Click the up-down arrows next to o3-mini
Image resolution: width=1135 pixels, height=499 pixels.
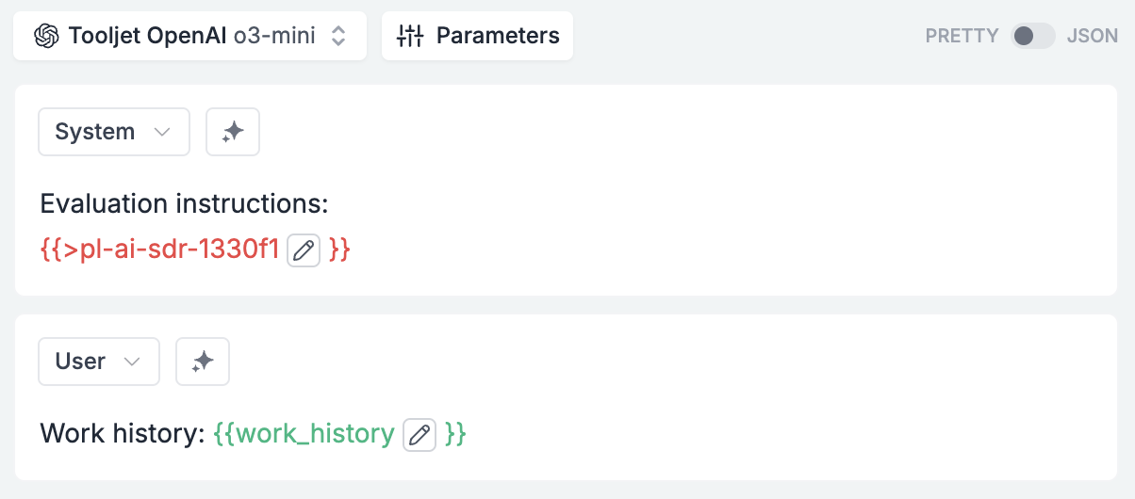click(x=338, y=36)
